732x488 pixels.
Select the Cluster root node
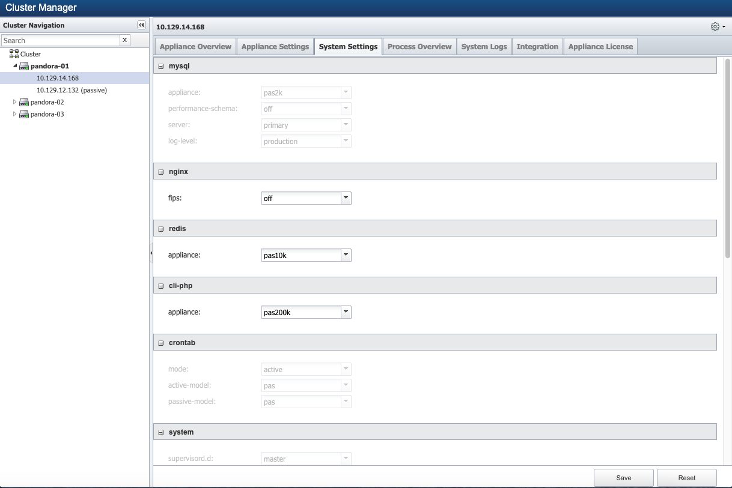click(31, 54)
